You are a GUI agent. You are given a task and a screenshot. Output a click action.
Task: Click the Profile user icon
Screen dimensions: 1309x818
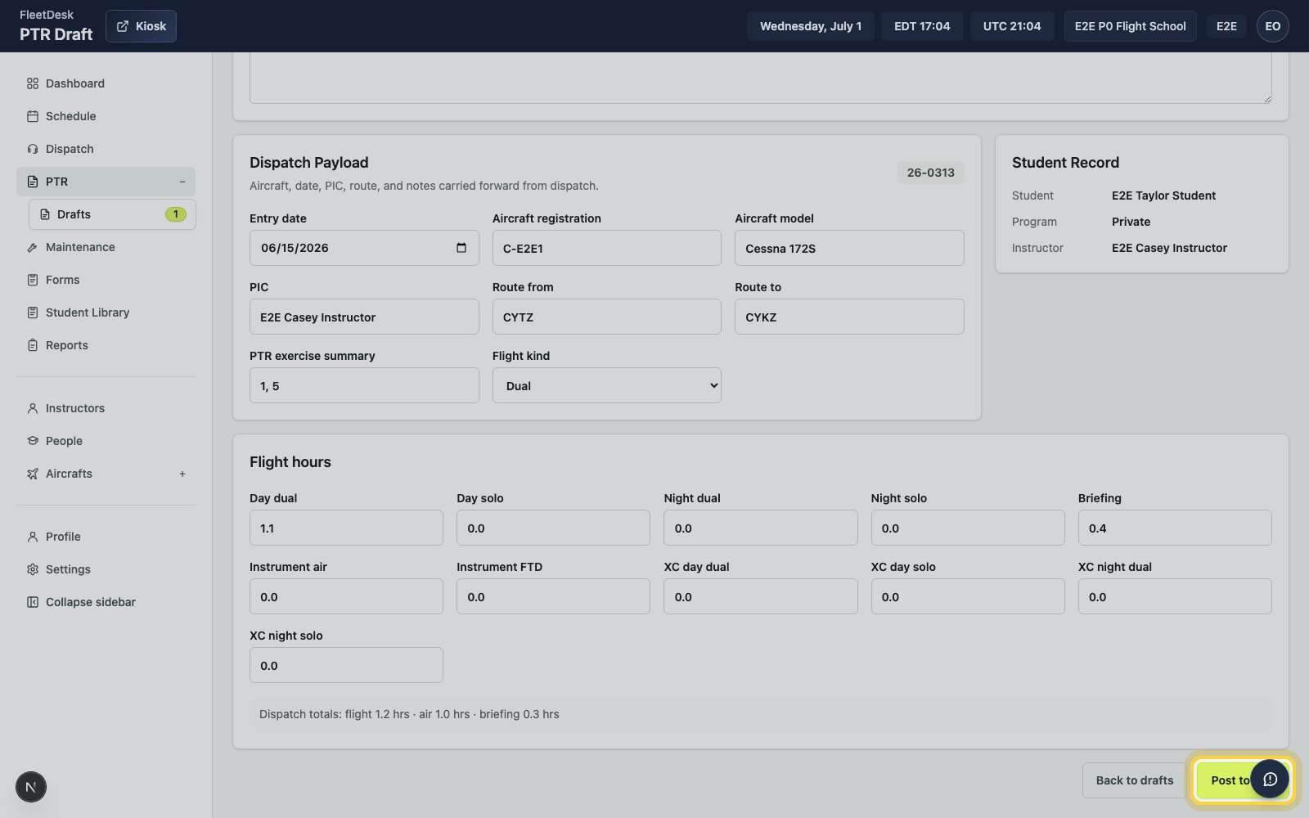pos(33,537)
